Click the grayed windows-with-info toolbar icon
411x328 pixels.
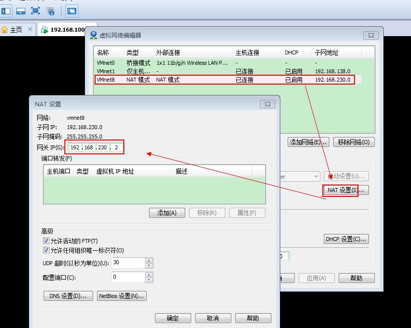(50, 11)
